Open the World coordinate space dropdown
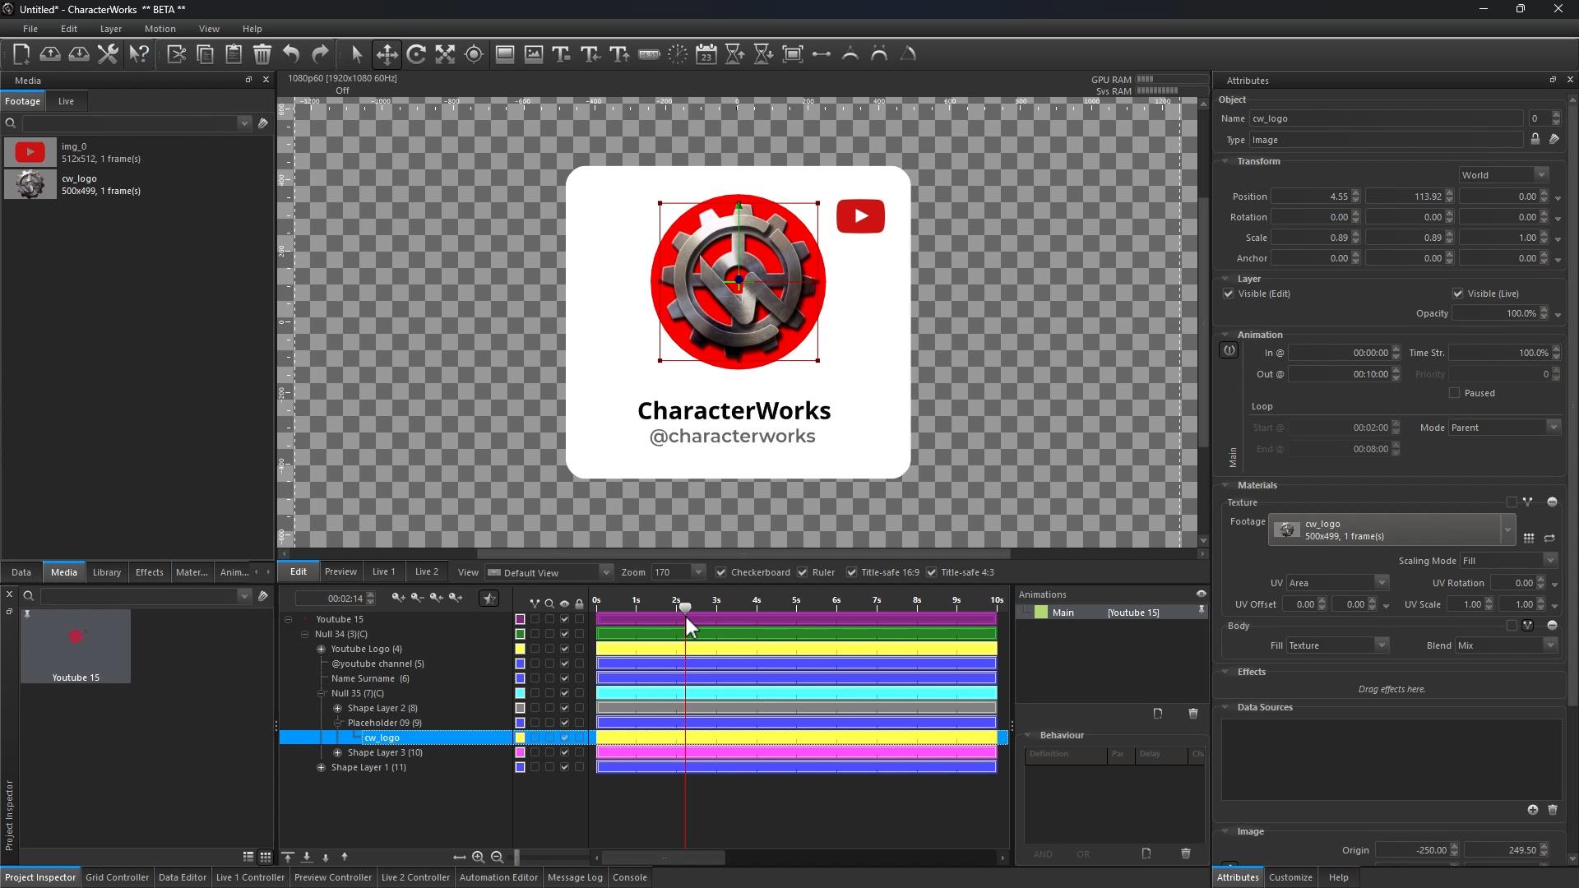 tap(1504, 175)
